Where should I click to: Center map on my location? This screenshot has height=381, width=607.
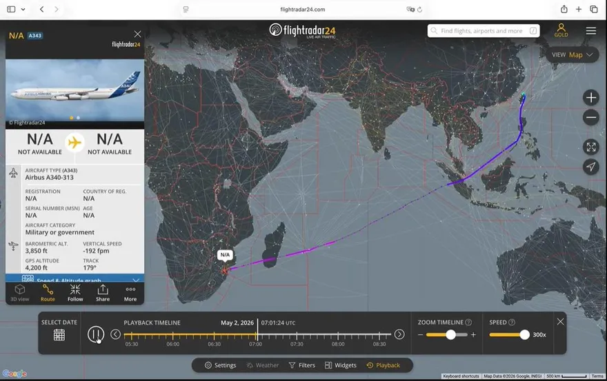click(x=590, y=167)
